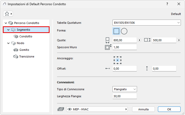Collapse the Nodo tree node
Viewport: 185px width, 115px height.
click(8, 43)
